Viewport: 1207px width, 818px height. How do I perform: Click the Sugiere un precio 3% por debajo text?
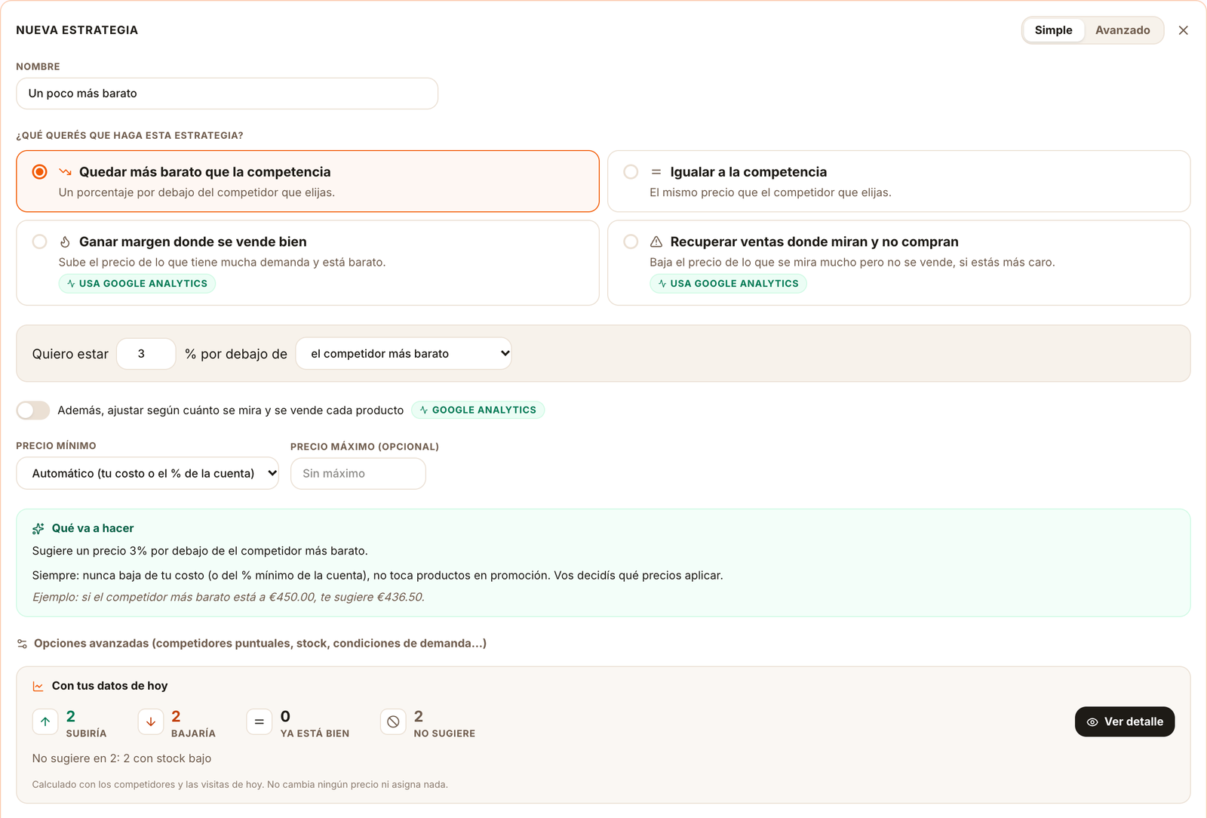coord(200,551)
